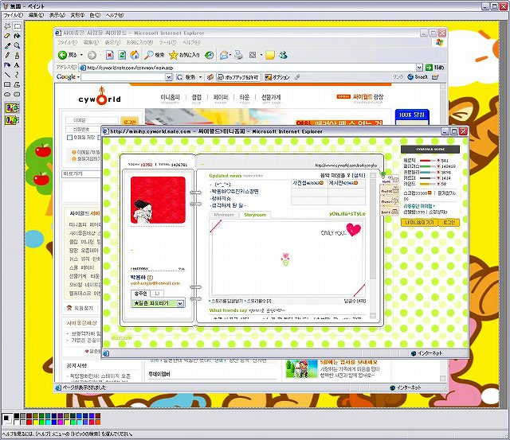This screenshot has width=510, height=440.
Task: Click the Home icon in Cyworld IE toolbar
Action: coord(135,55)
